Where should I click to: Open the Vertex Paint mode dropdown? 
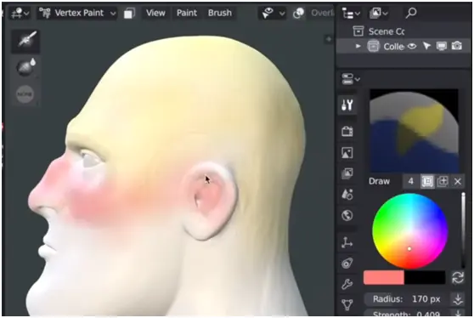(77, 13)
